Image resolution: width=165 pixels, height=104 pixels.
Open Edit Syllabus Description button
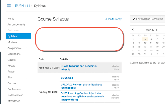[x=147, y=19]
